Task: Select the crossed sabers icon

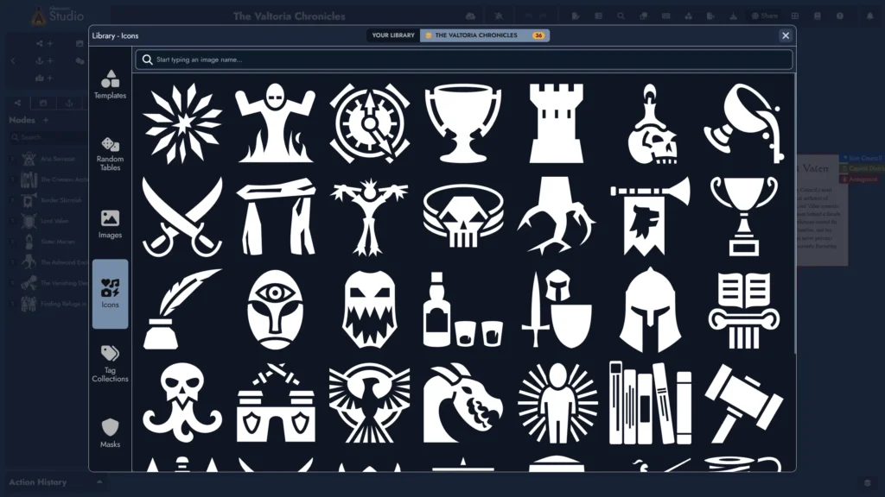Action: click(182, 217)
